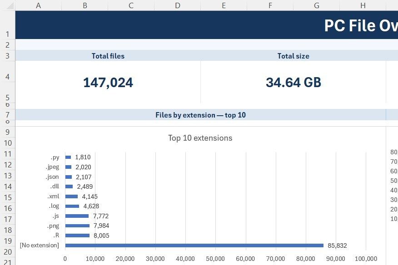Click the "Total files" header cell
The height and width of the screenshot is (265, 398).
click(108, 56)
